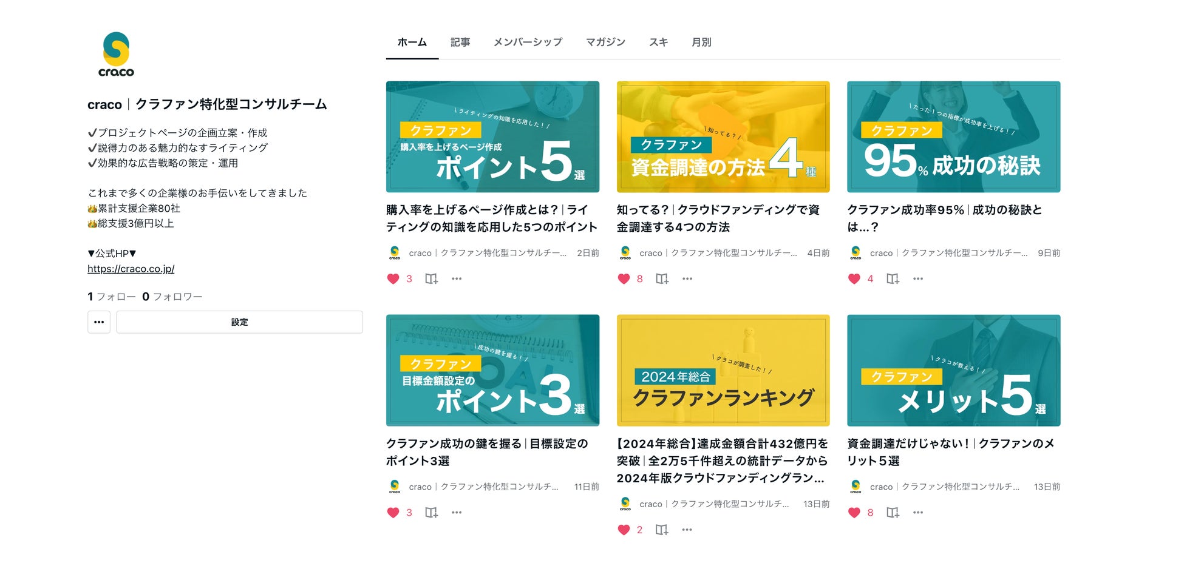Viewport: 1184px width, 563px height.
Task: Click like count 4 on クラファン成功率95%
Action: click(870, 279)
